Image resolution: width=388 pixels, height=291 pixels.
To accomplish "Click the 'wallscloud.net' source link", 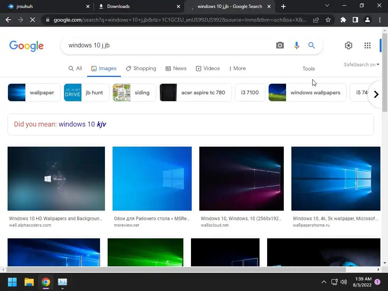I will pos(215,225).
